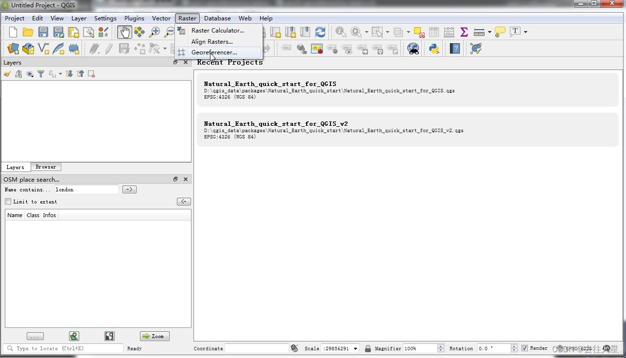Open the New Print Layout icon
This screenshot has height=358, width=626.
[73, 32]
